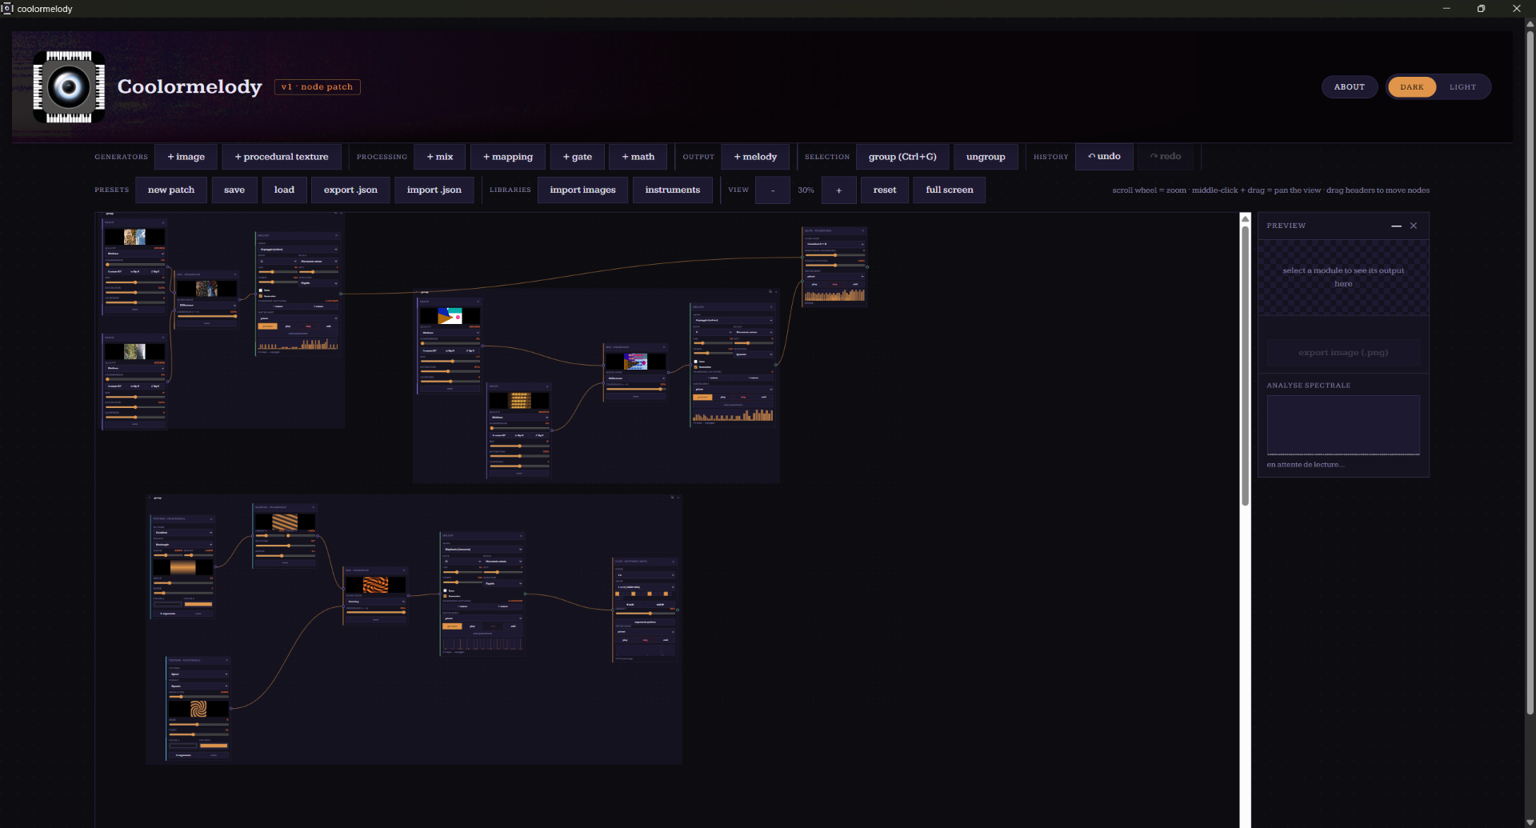Click the icon beside the bottom group's x
This screenshot has width=1536, height=828.
(672, 498)
